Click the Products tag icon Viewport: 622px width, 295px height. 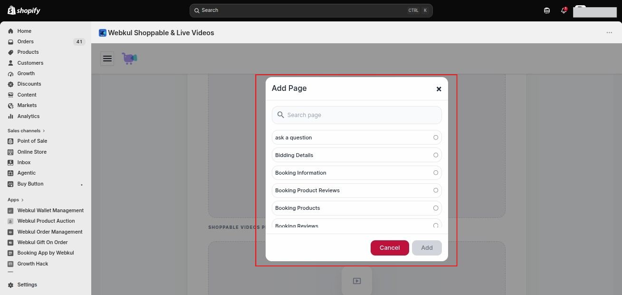tap(11, 52)
